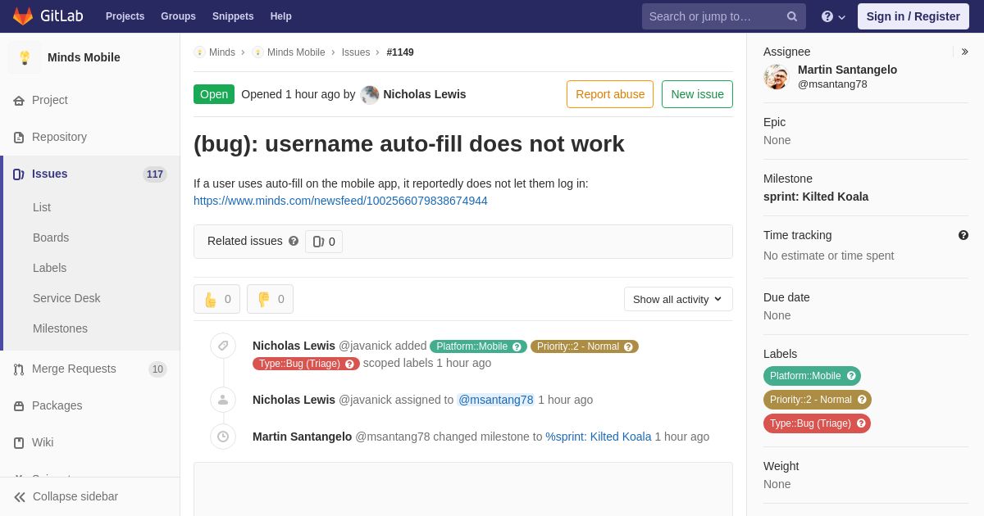Image resolution: width=984 pixels, height=516 pixels.
Task: Open the Projects menu in top bar
Action: [125, 16]
